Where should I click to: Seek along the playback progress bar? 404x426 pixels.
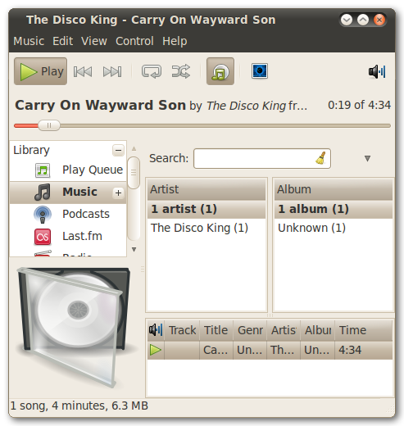pyautogui.click(x=202, y=125)
